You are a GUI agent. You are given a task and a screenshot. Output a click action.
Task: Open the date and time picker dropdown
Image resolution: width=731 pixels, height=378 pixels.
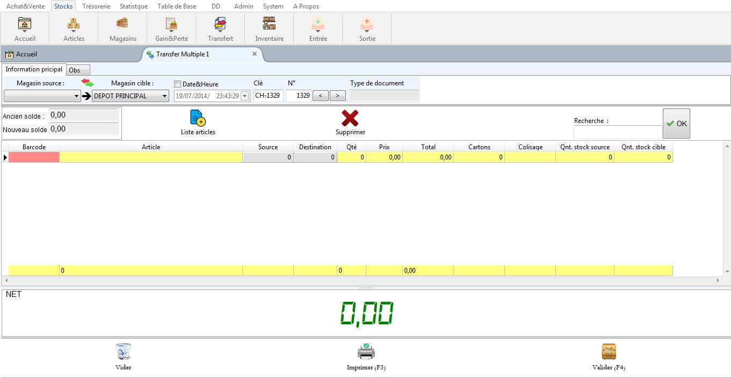pyautogui.click(x=245, y=96)
